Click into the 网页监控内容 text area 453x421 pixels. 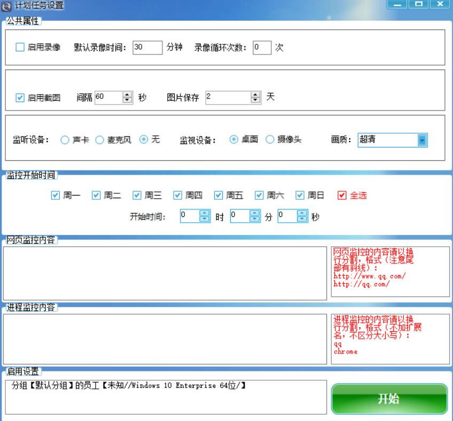tap(165, 273)
